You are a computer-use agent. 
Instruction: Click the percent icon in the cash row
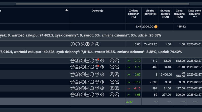(x=82, y=44)
